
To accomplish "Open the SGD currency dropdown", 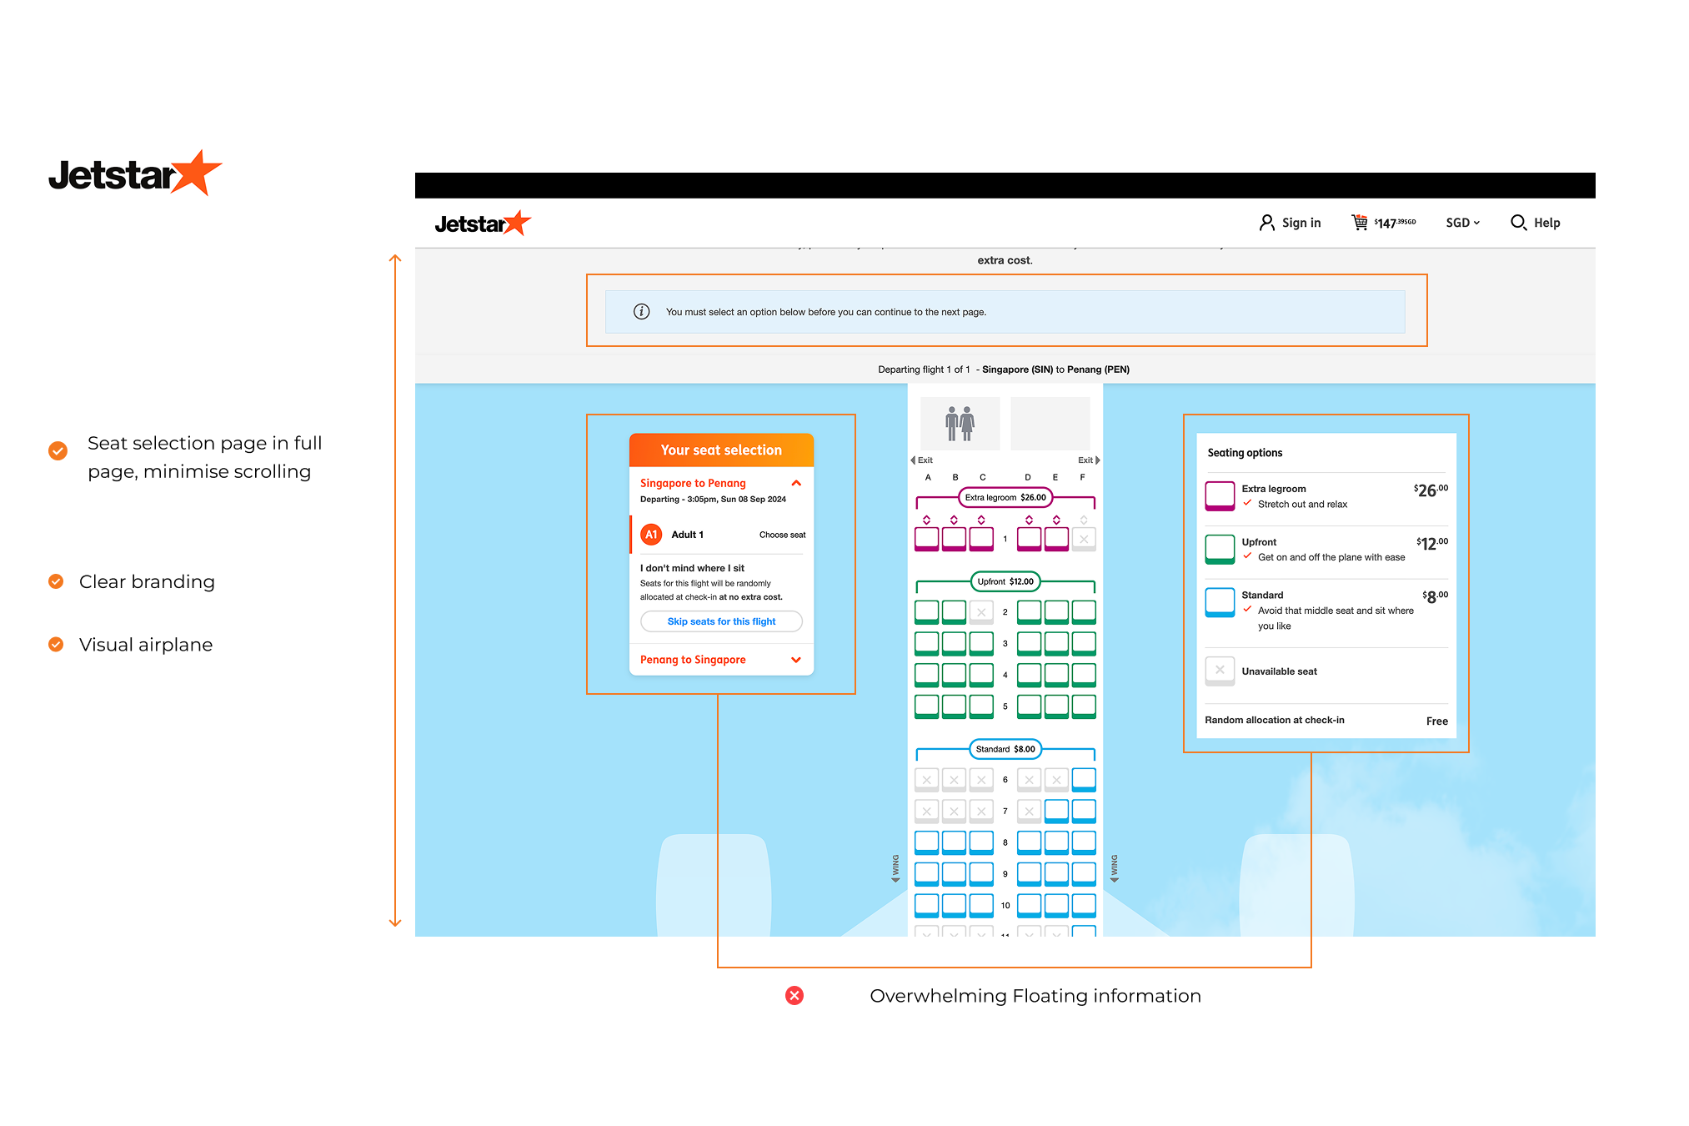I will [1462, 223].
